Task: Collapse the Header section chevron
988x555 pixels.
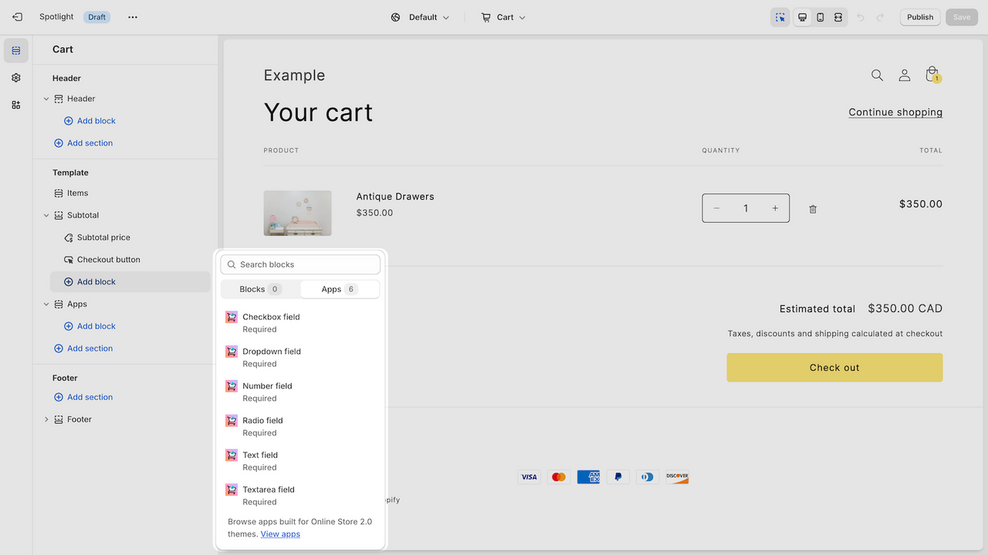Action: pos(46,99)
